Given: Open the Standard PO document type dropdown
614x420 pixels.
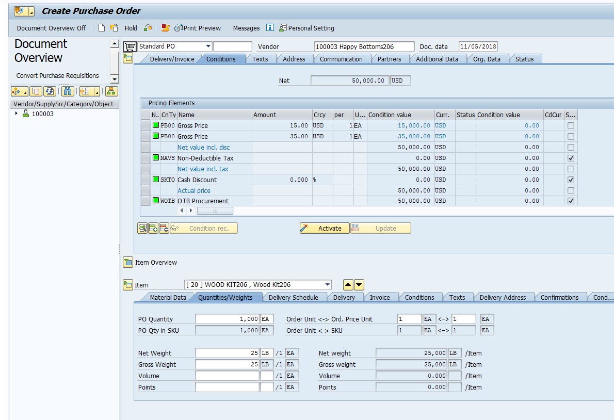Looking at the screenshot, I should point(208,46).
